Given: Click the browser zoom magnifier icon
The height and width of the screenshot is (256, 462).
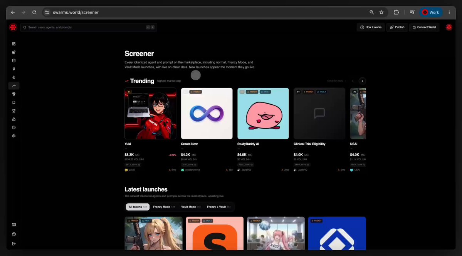Looking at the screenshot, I should [371, 12].
